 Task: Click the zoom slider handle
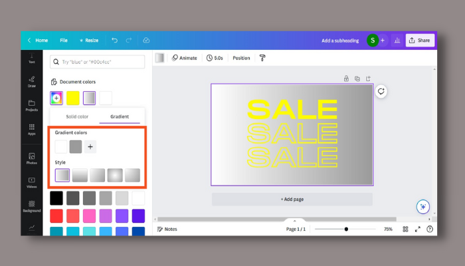point(346,229)
